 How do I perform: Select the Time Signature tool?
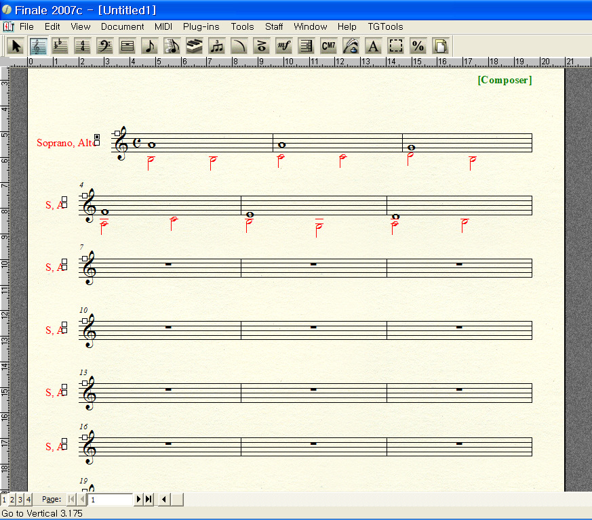click(83, 46)
